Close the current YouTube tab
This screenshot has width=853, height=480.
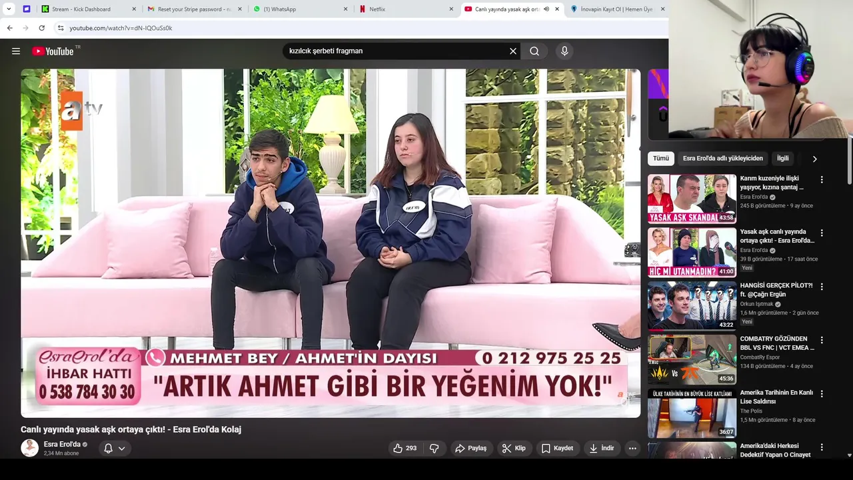557,9
